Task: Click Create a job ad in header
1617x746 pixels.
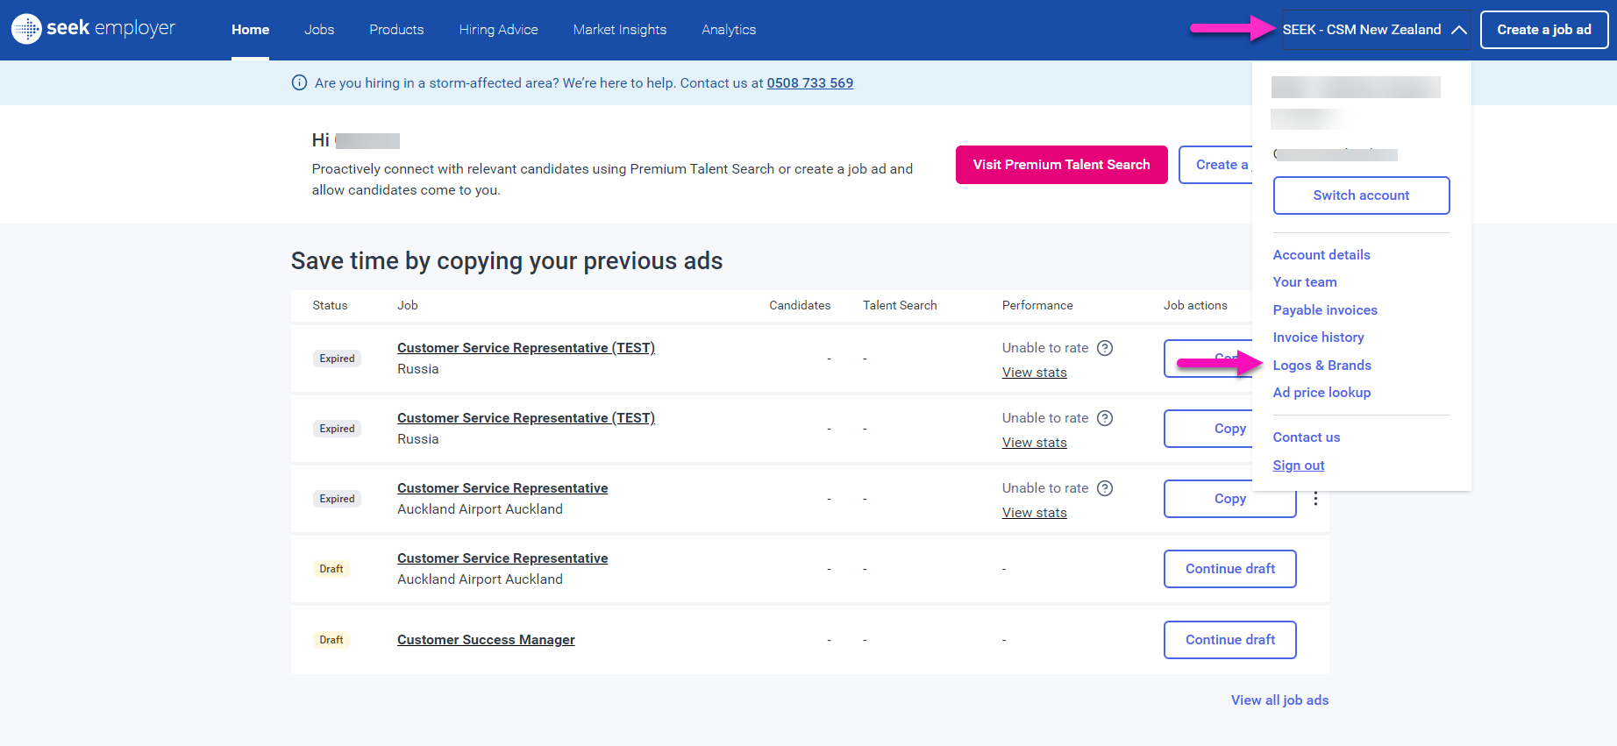Action: tap(1543, 30)
